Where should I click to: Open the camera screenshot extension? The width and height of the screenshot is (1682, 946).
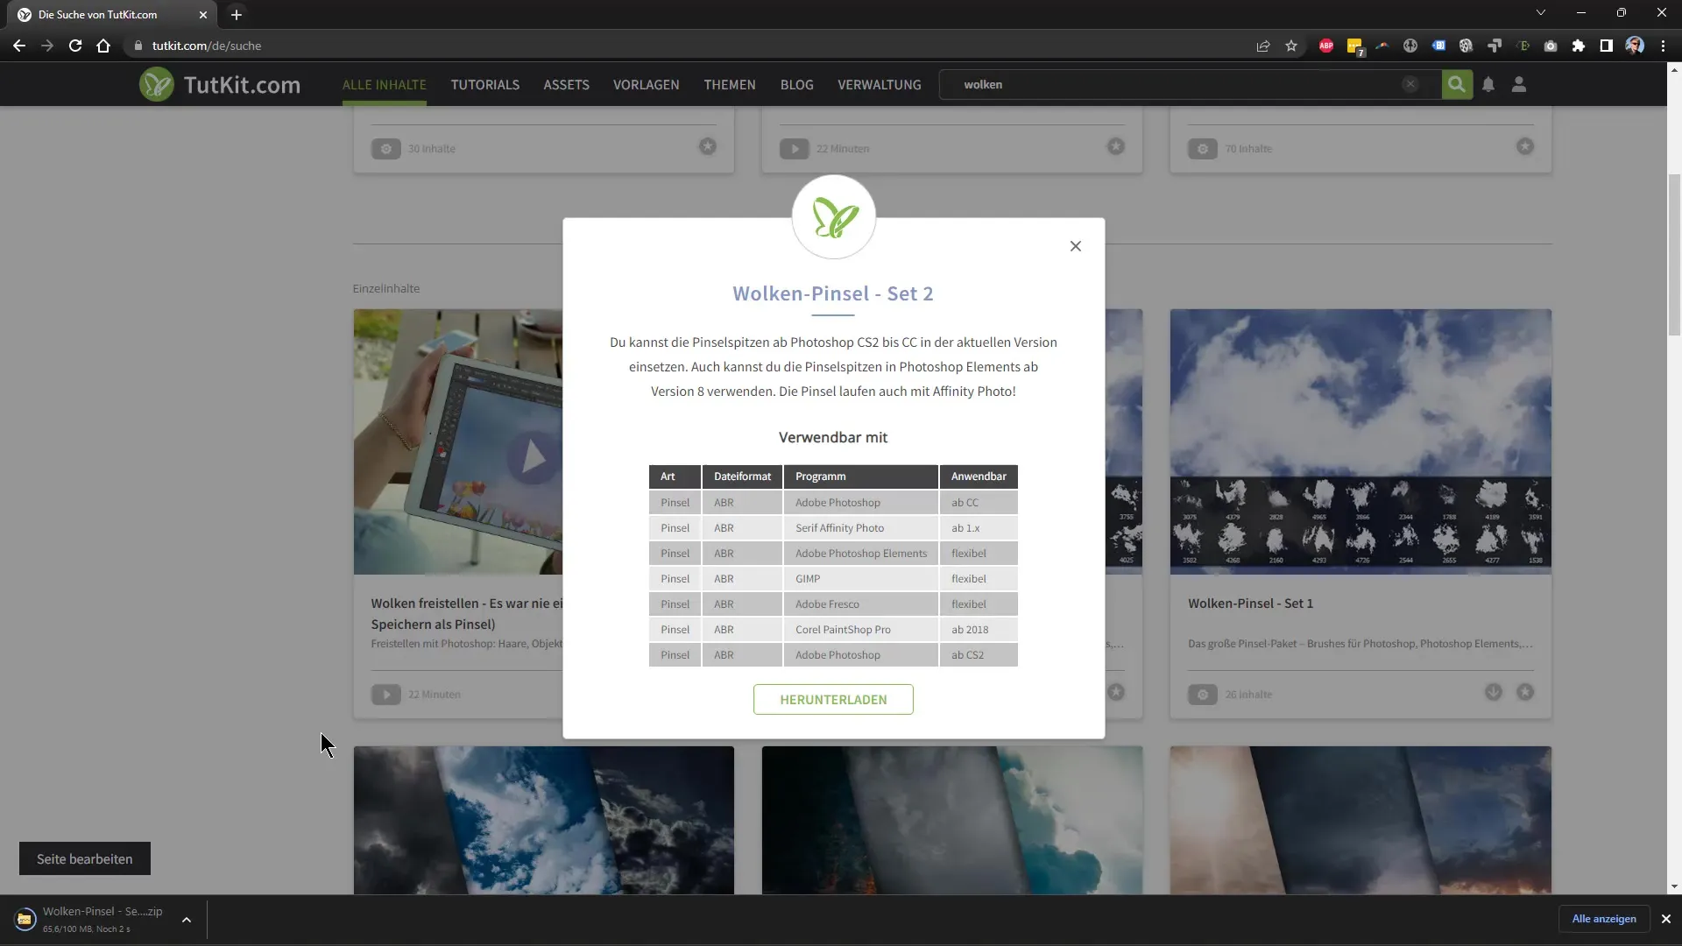[1551, 46]
